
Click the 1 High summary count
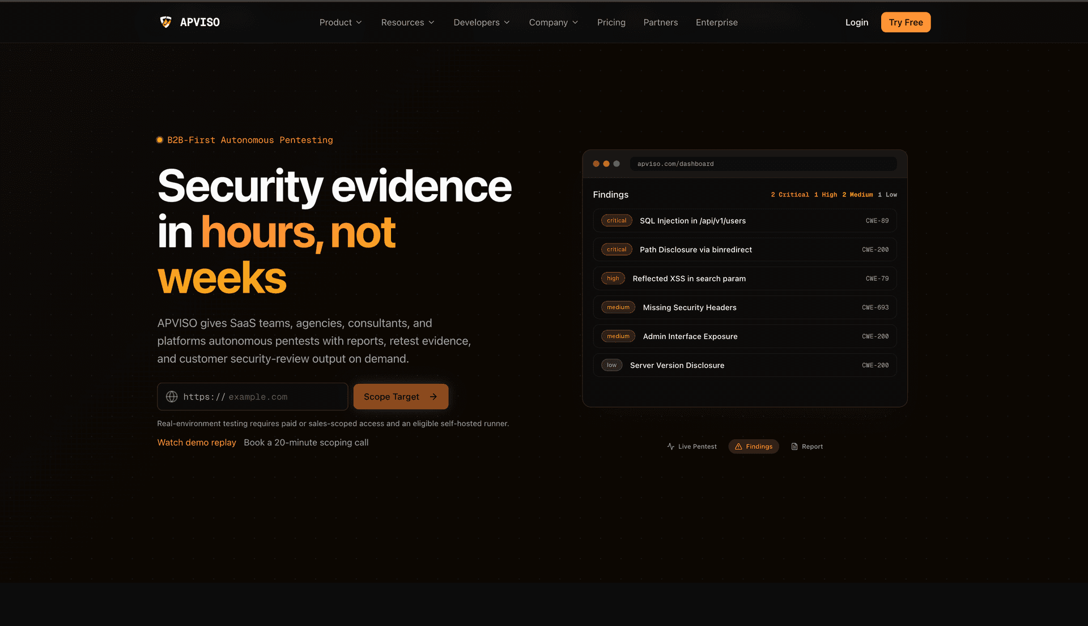point(826,195)
